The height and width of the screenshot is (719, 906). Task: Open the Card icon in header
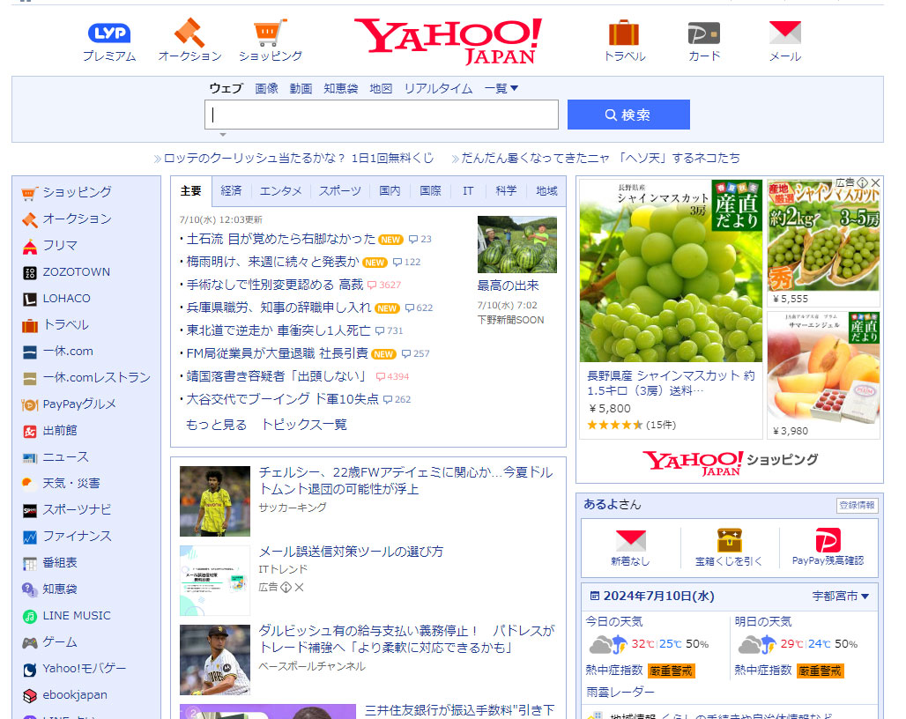pos(704,33)
